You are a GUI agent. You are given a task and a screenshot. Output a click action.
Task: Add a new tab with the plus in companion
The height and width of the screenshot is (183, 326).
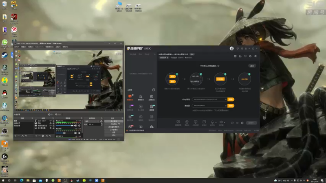[x=155, y=54]
